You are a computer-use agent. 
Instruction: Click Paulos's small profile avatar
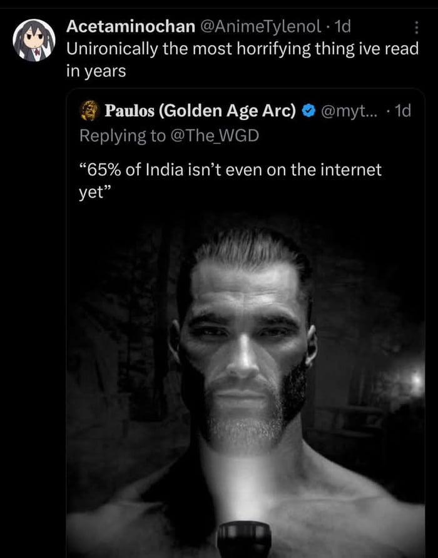coord(91,111)
